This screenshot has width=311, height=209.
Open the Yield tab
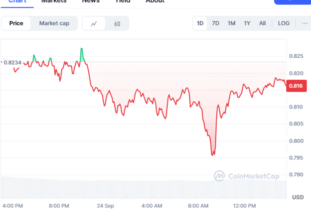[123, 1]
